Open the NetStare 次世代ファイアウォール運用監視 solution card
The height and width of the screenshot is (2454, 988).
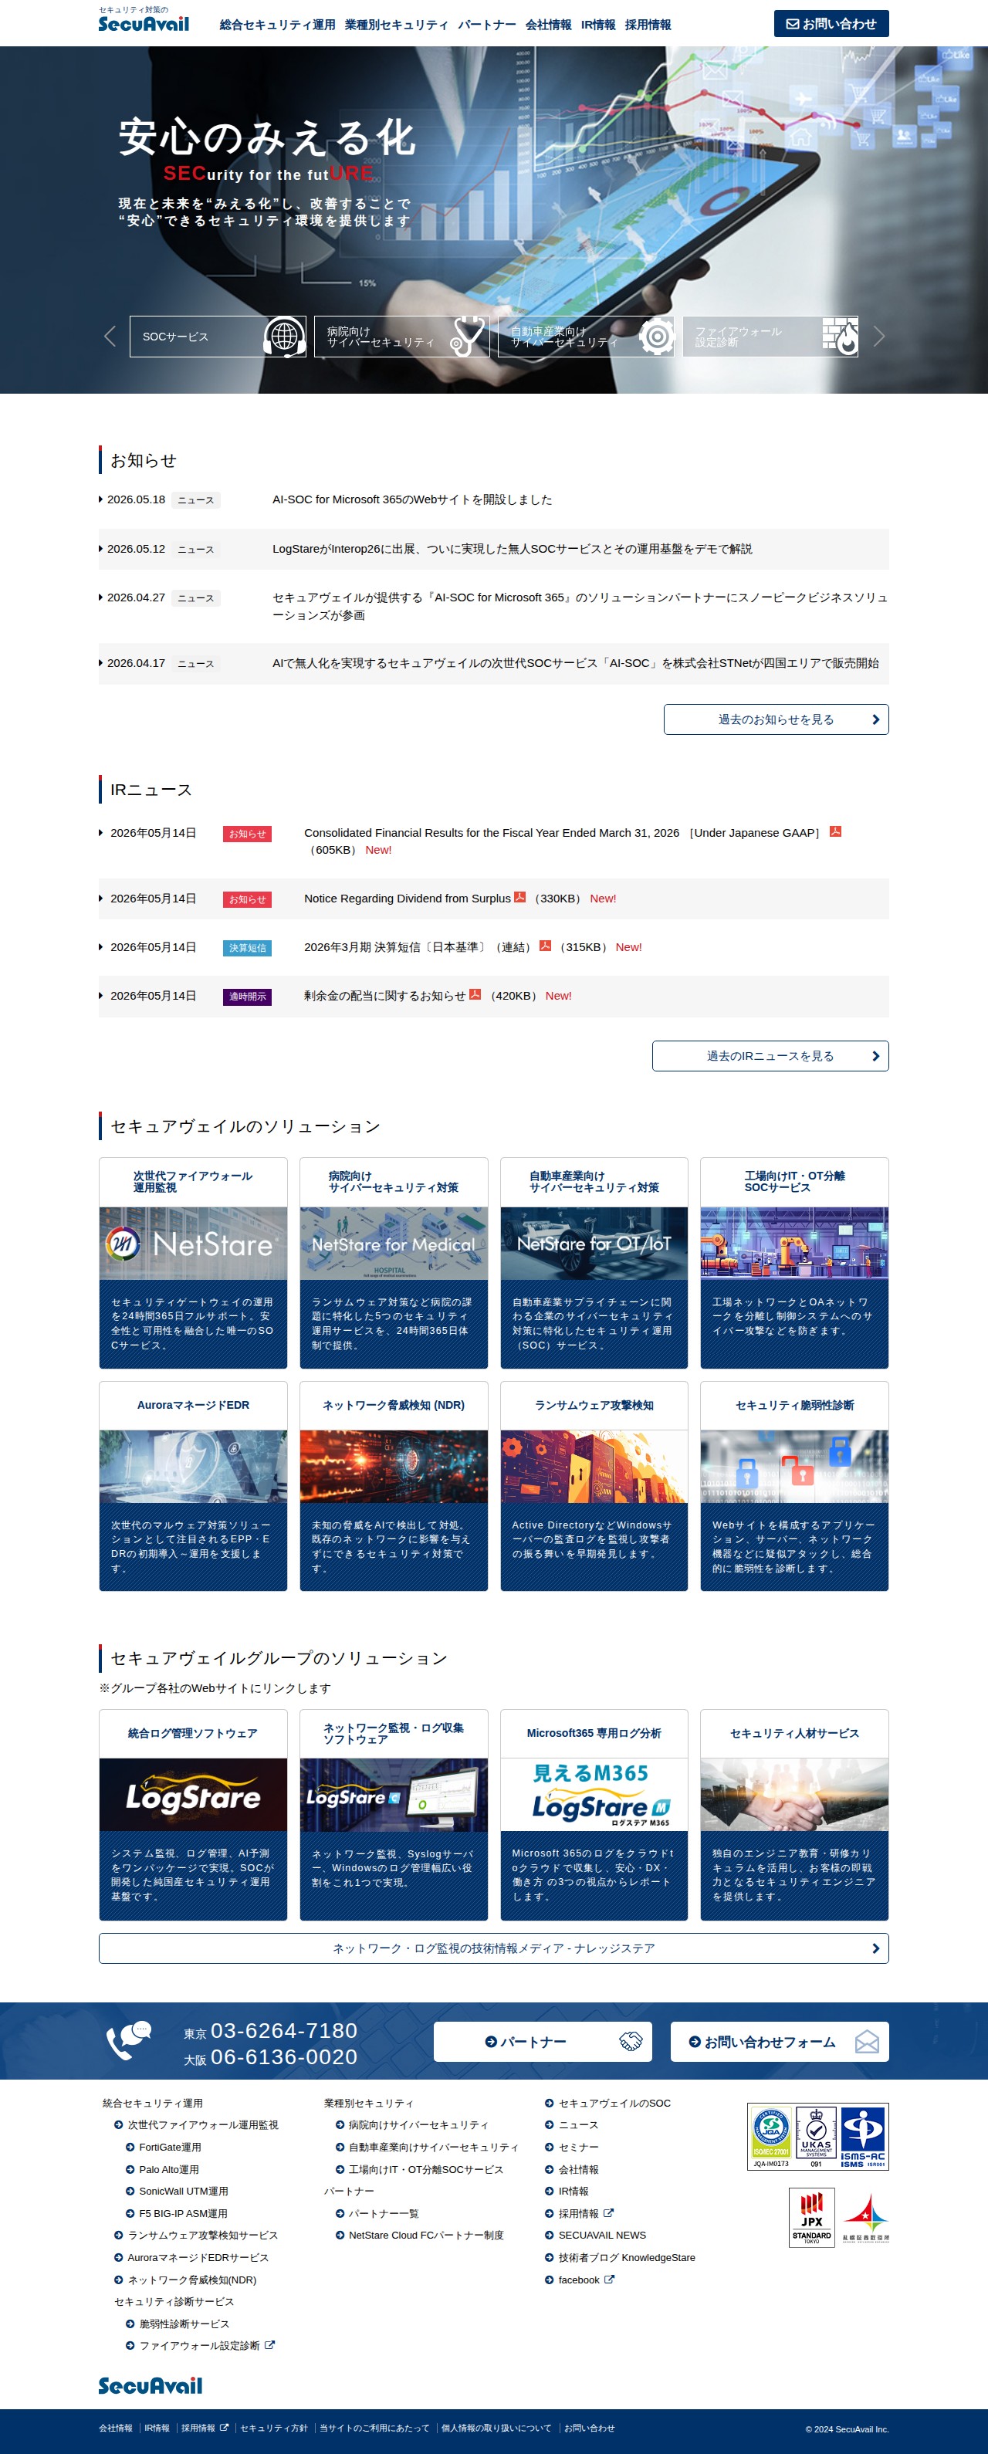click(194, 1262)
